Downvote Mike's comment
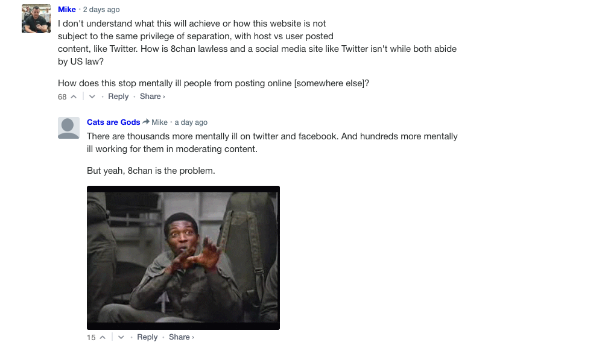599x342 pixels. point(92,97)
